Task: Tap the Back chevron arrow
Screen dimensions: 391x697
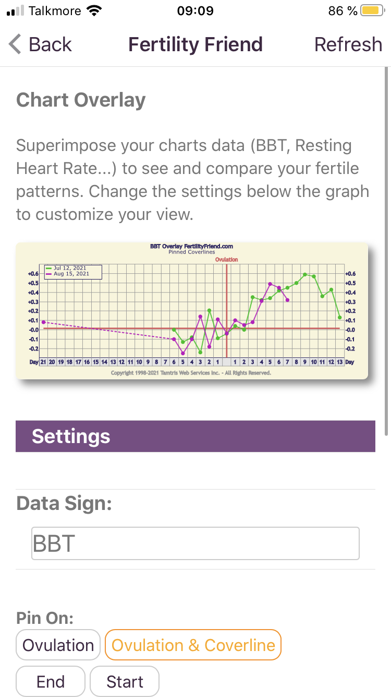Action: click(x=15, y=44)
